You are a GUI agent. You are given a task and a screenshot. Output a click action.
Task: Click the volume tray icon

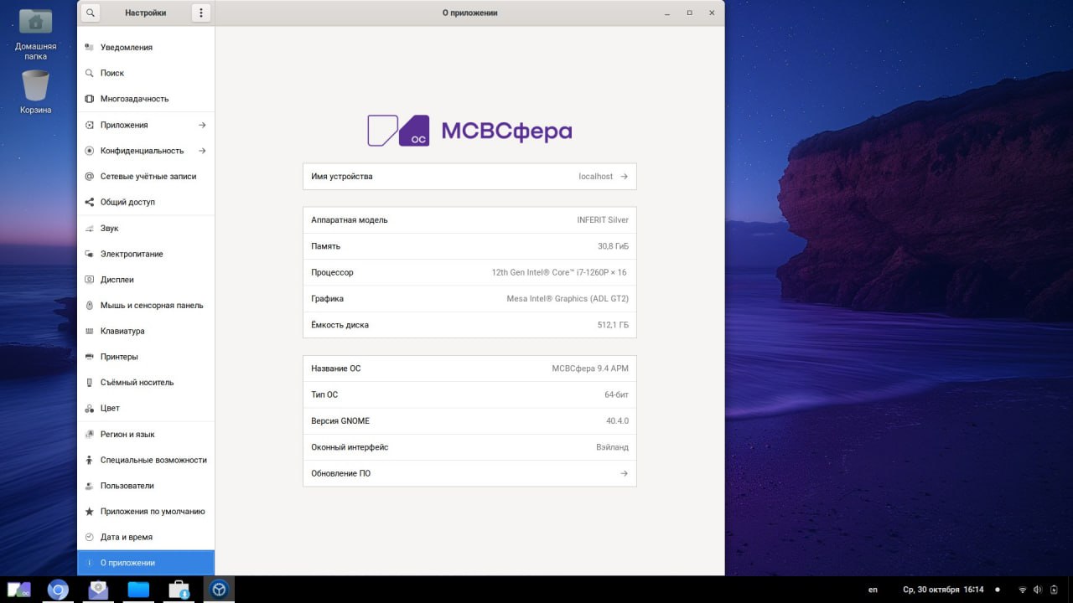click(1038, 590)
